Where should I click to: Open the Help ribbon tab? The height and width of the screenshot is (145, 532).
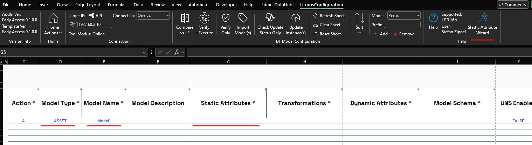(249, 5)
